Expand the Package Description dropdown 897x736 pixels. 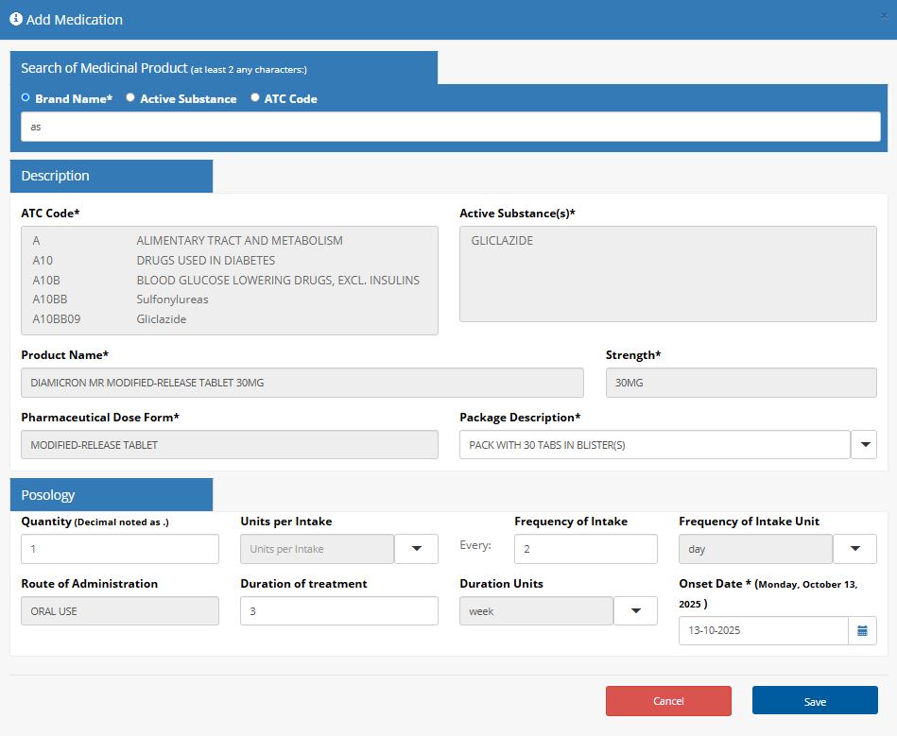[864, 445]
